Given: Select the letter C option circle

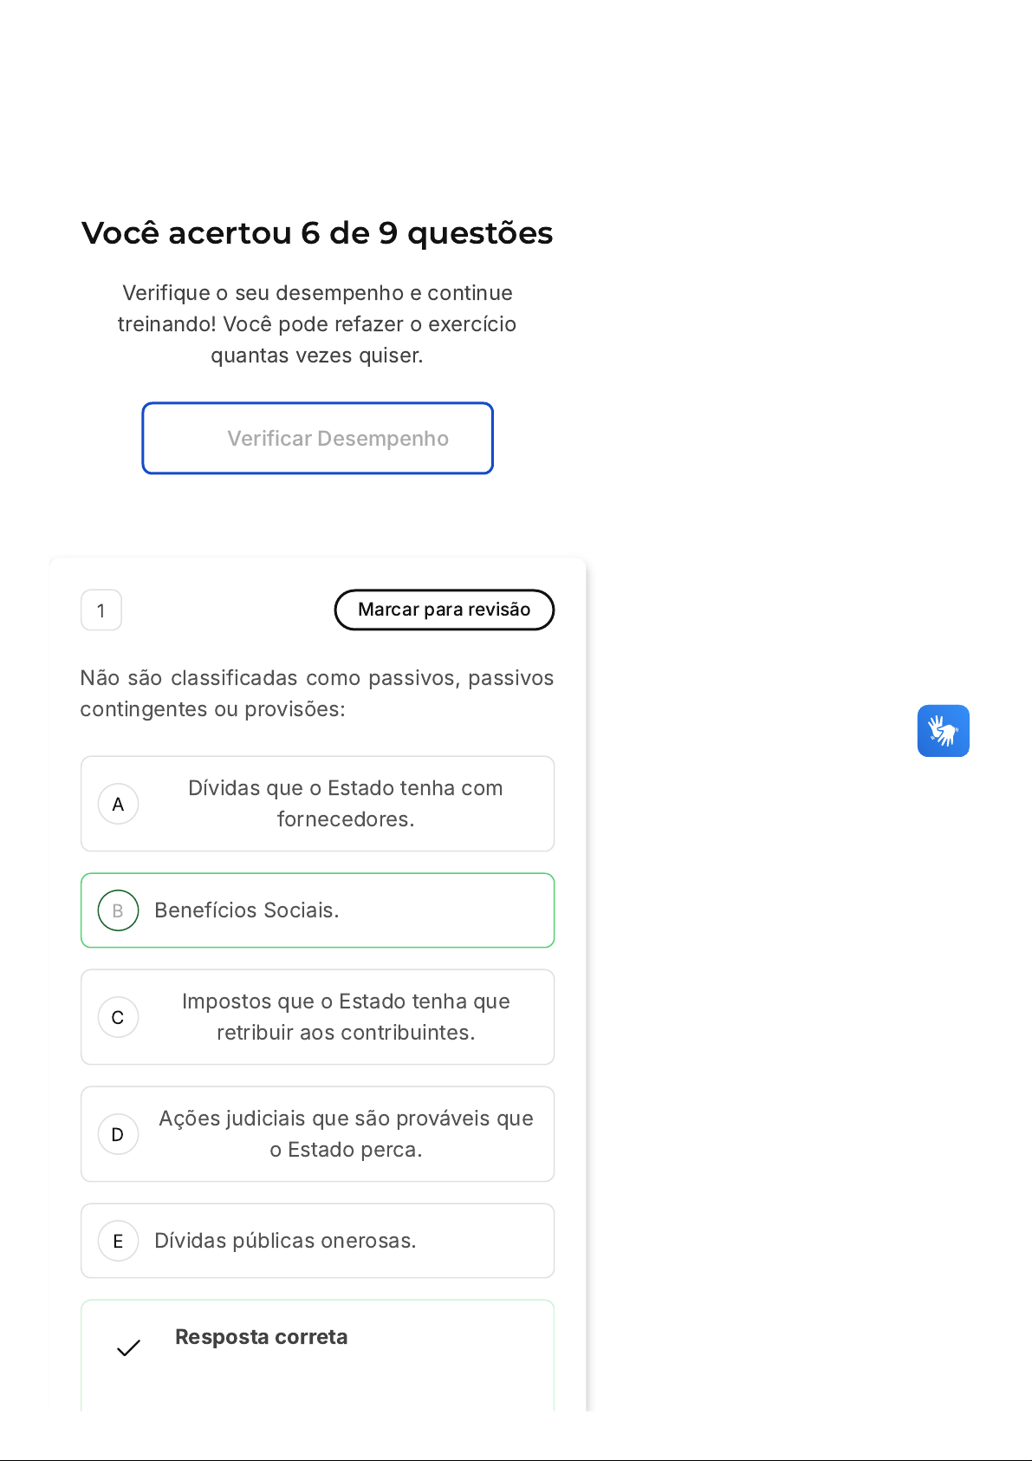Looking at the screenshot, I should pyautogui.click(x=118, y=1017).
